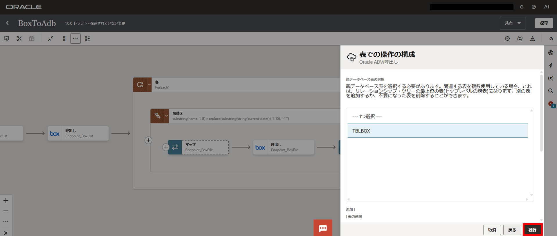Viewport: 557px width, 236px height.
Task: Select the TBLBOX table row
Action: (437, 131)
